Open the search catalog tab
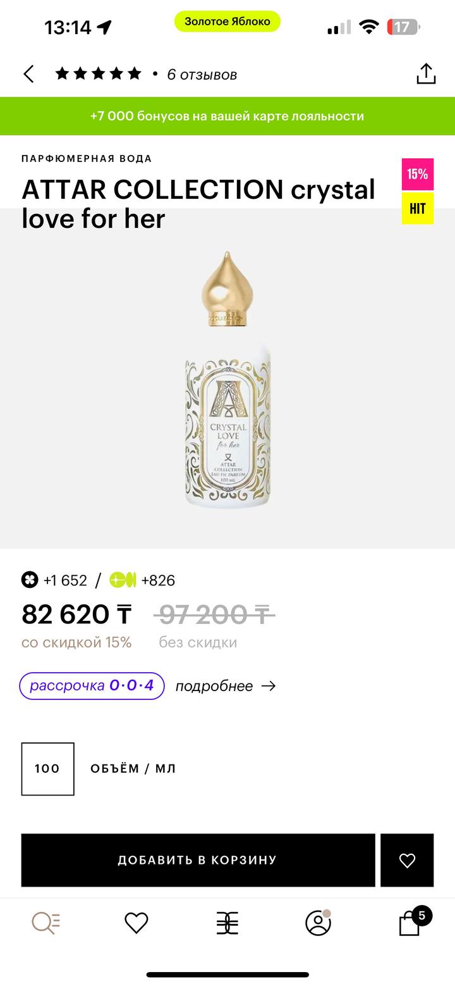The width and height of the screenshot is (455, 986). click(45, 923)
